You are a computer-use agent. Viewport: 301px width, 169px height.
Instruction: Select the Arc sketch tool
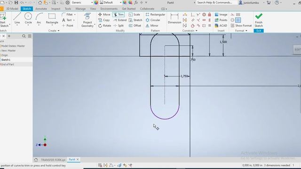click(x=39, y=19)
